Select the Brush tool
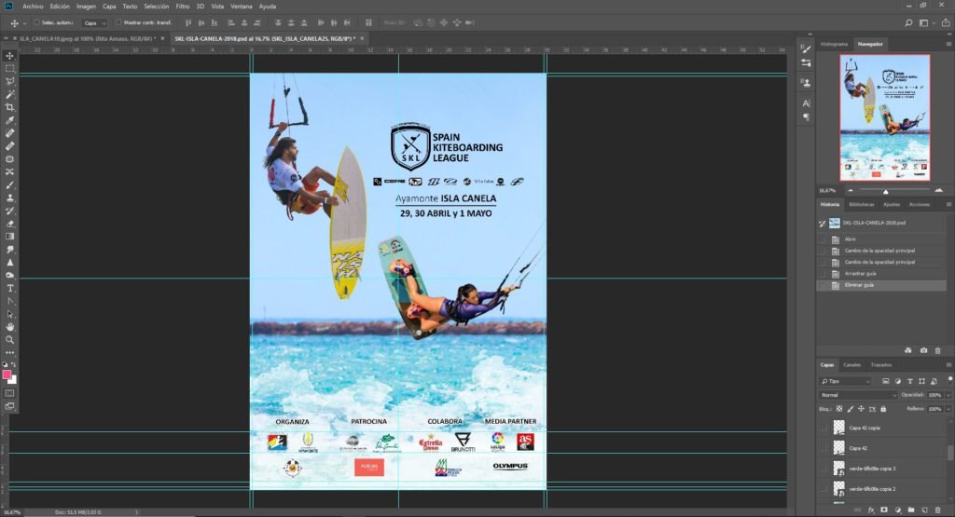 coord(9,184)
